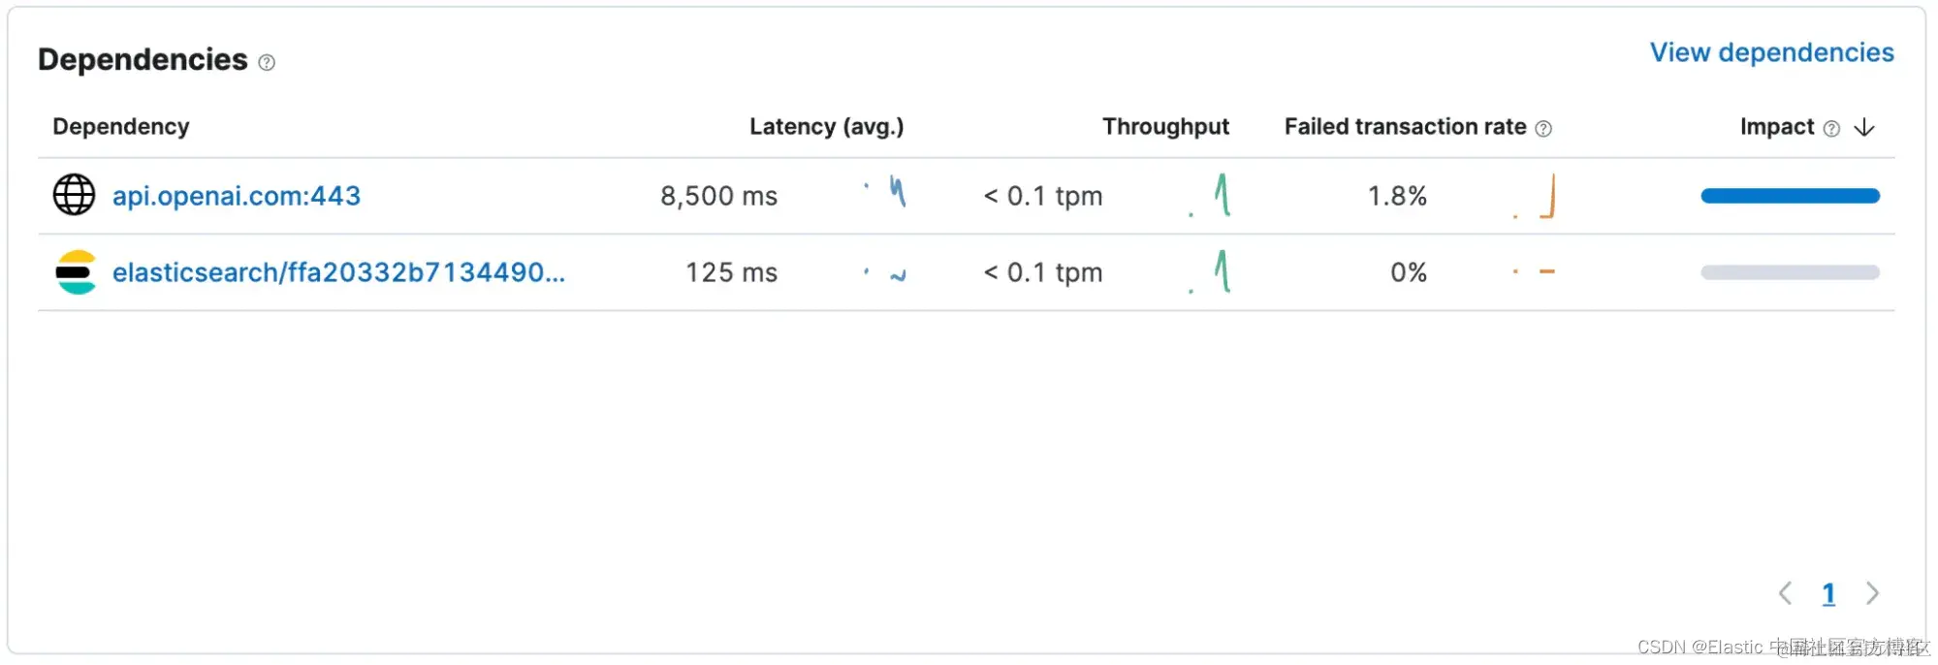Open the elasticsearch dependency link
1938x665 pixels.
coord(338,272)
